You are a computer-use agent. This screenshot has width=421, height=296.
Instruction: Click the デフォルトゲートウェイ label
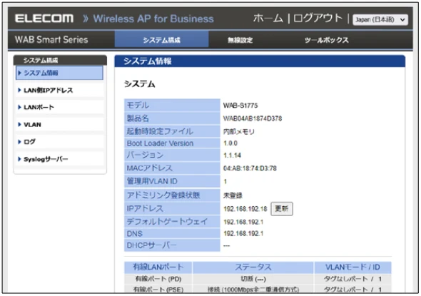[x=167, y=222]
